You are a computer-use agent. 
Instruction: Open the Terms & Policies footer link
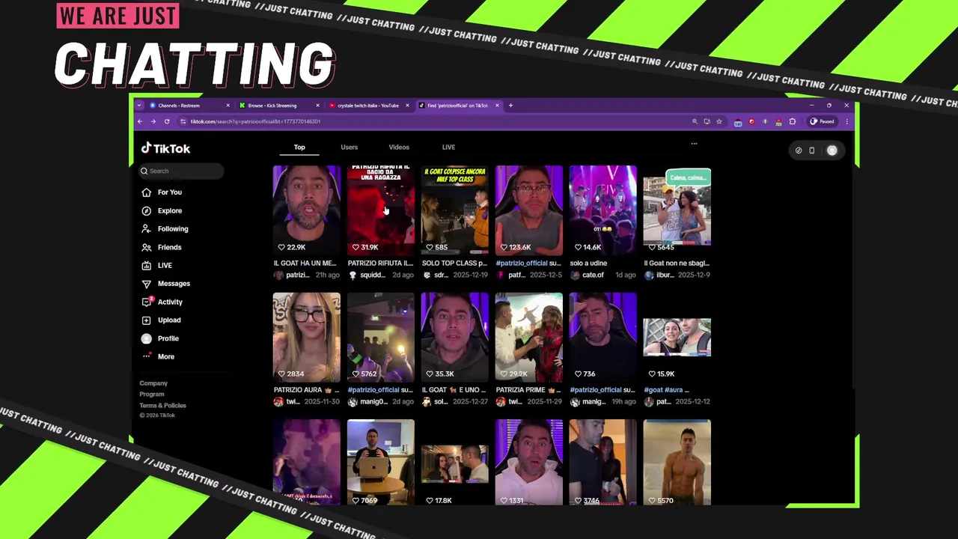[163, 406]
